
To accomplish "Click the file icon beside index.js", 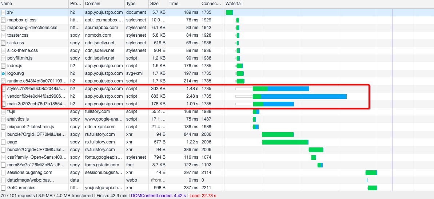I will pos(3,66).
